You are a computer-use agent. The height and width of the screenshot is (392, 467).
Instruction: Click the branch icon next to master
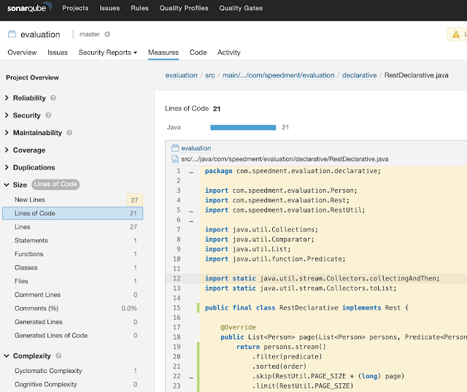(73, 34)
